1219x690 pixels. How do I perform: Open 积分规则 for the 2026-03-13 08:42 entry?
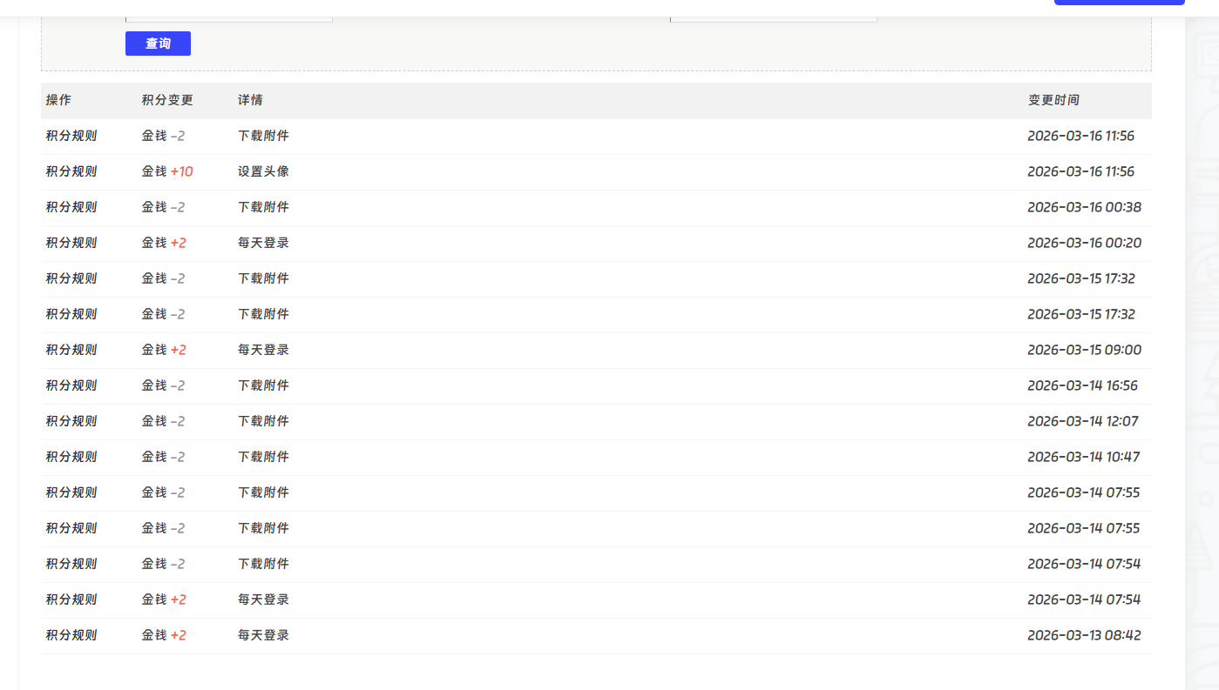tap(71, 635)
